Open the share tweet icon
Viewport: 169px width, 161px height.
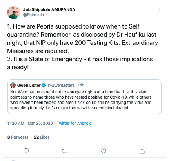click(142, 151)
